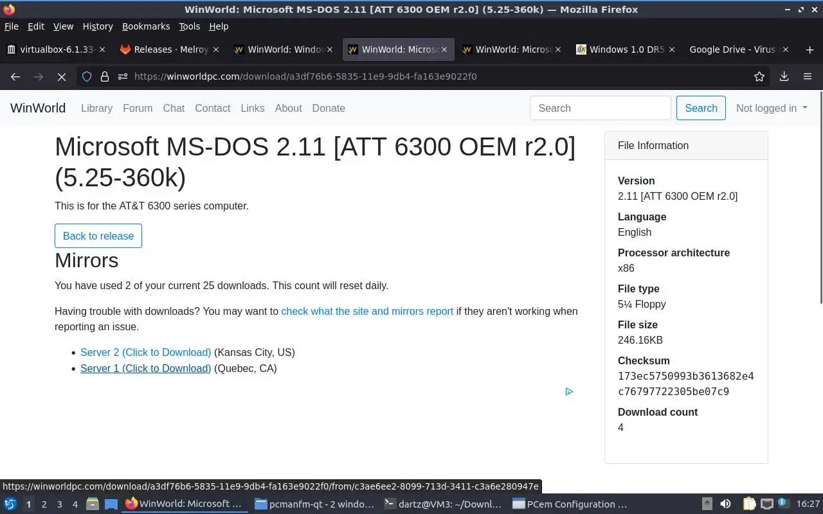Go back with the Back arrow

pyautogui.click(x=15, y=76)
